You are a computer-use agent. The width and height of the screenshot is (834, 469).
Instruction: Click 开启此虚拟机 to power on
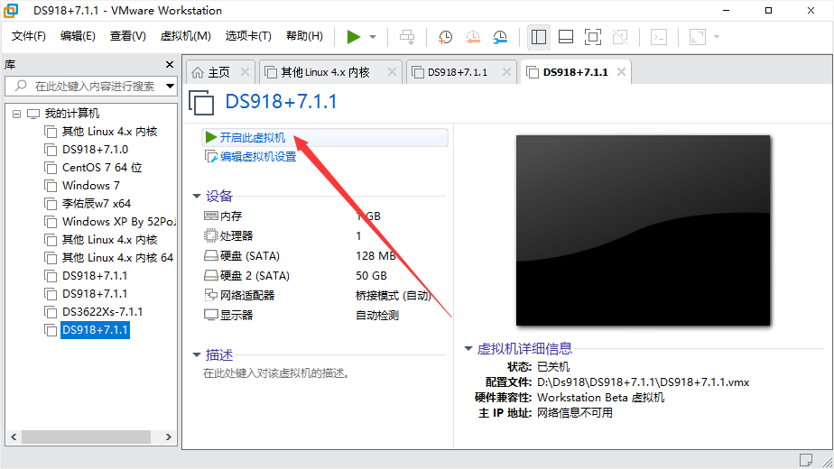click(252, 137)
